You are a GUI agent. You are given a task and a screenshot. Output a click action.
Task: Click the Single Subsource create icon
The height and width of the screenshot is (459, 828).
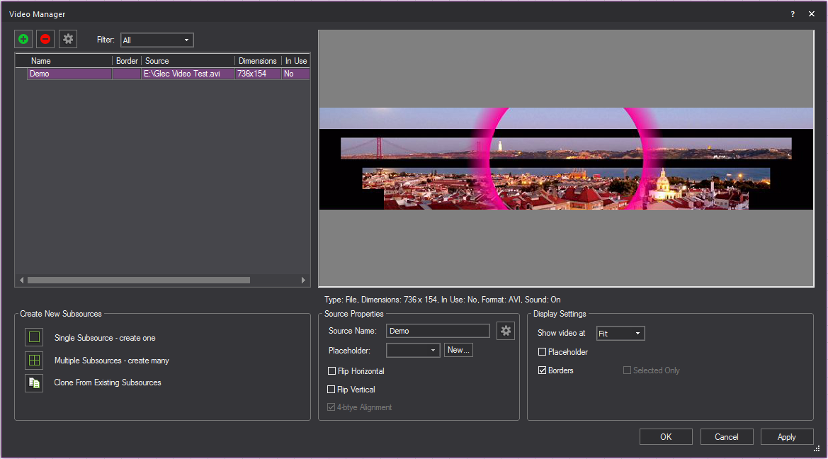[34, 338]
